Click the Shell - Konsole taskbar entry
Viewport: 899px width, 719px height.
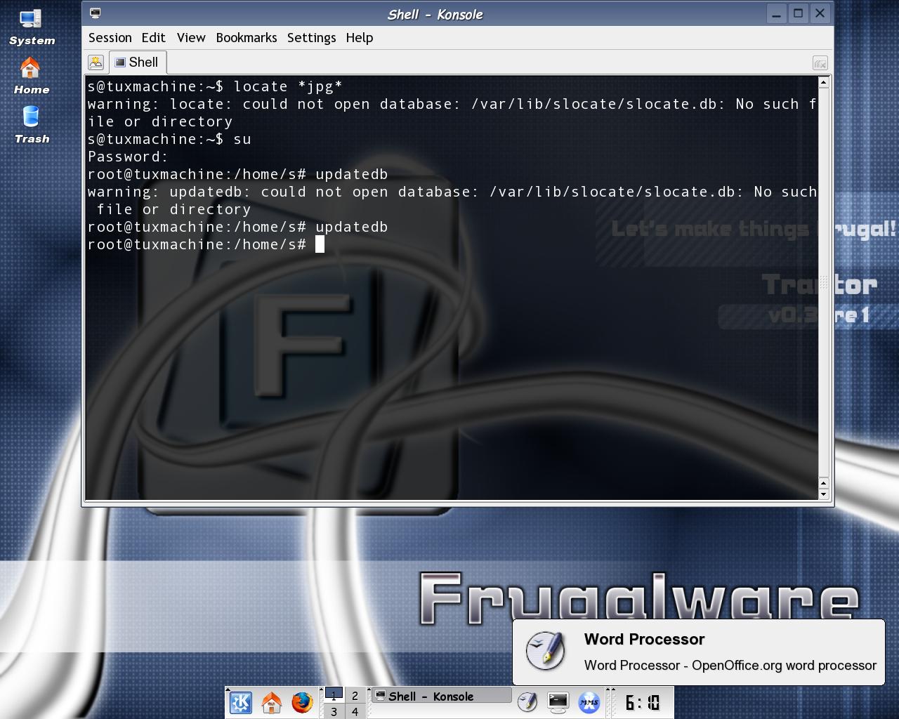click(441, 696)
